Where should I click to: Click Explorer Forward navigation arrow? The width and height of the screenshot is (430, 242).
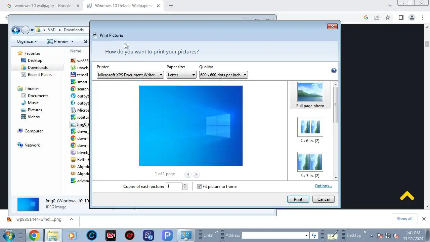point(25,30)
